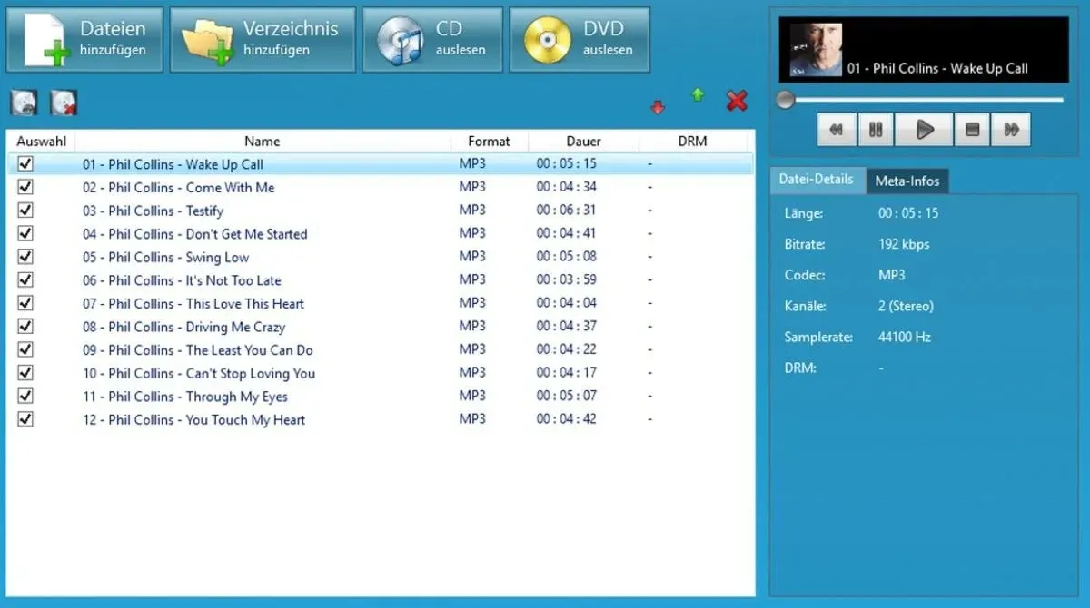Screen dimensions: 1090x608
Task: Start CD auslesen
Action: pyautogui.click(x=432, y=40)
